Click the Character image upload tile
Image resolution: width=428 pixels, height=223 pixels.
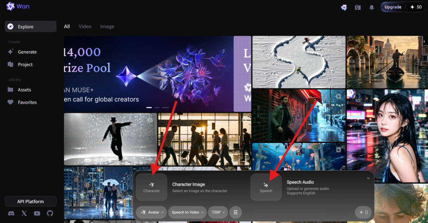[151, 187]
